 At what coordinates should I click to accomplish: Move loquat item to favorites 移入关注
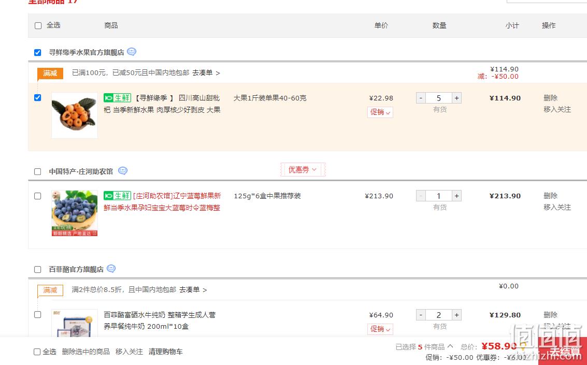557,110
